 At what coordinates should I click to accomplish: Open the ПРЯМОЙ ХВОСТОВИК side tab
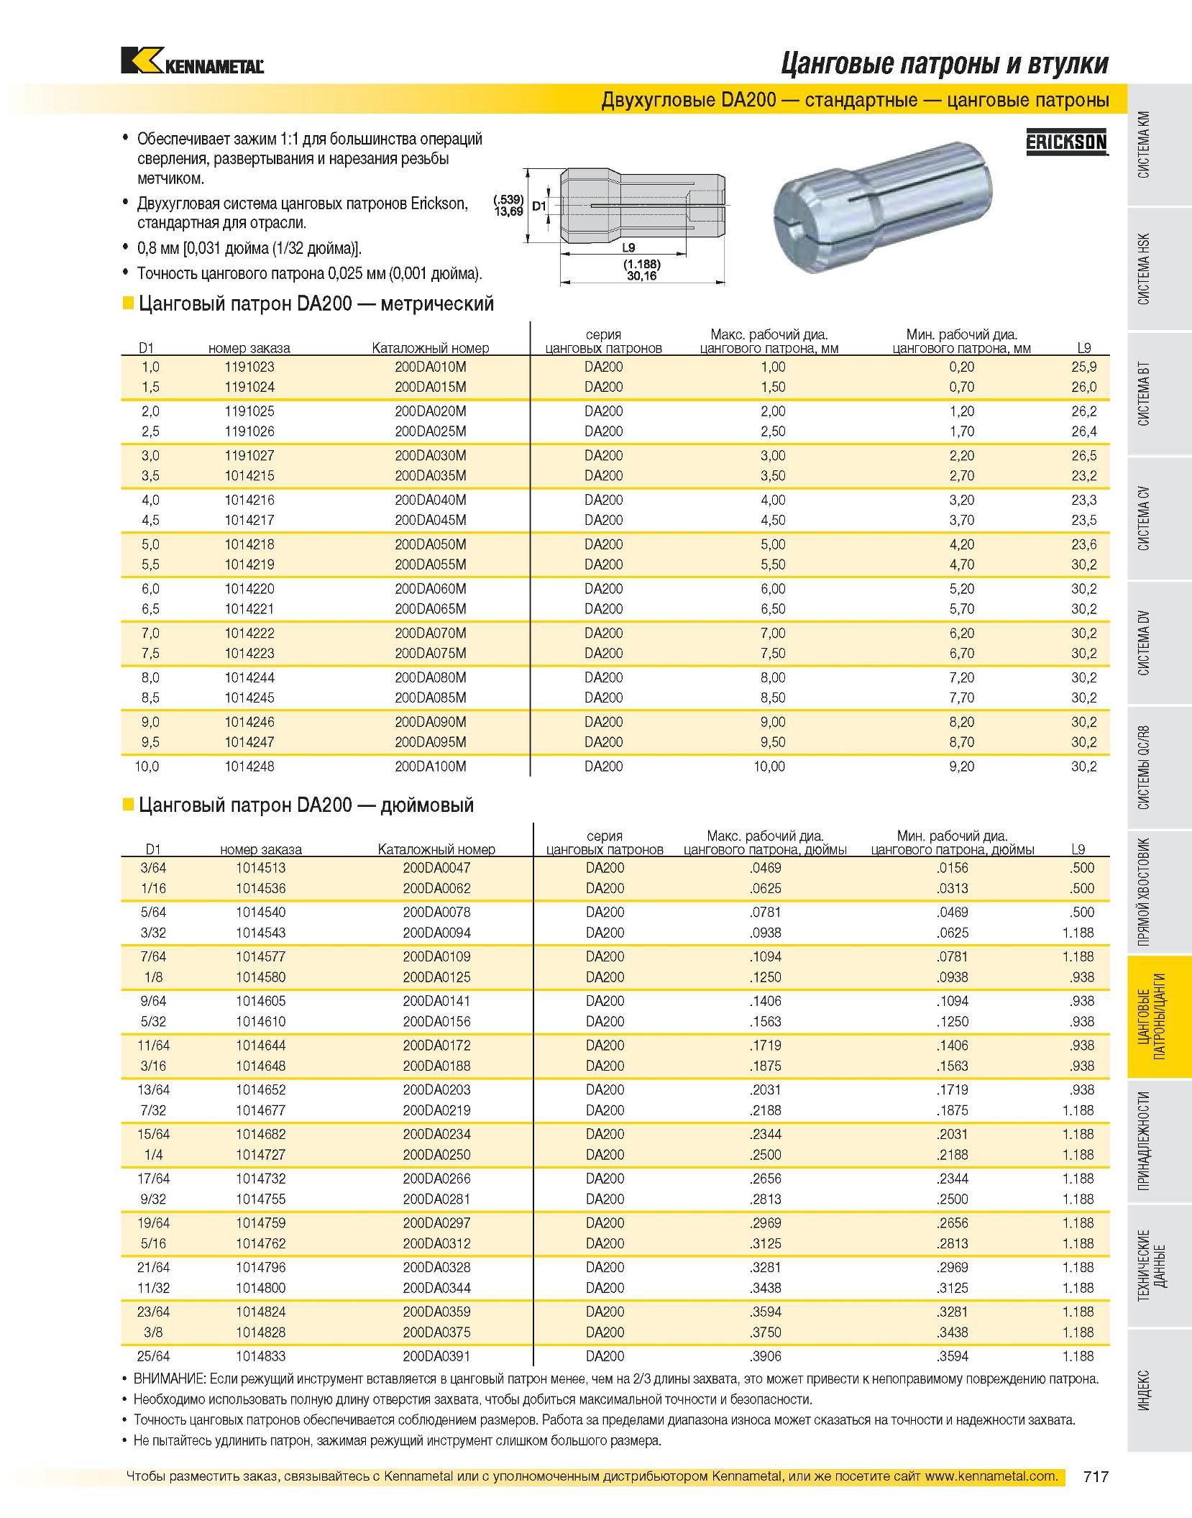pyautogui.click(x=1160, y=893)
